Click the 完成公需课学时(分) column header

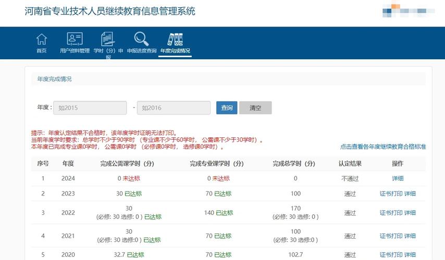coord(127,164)
